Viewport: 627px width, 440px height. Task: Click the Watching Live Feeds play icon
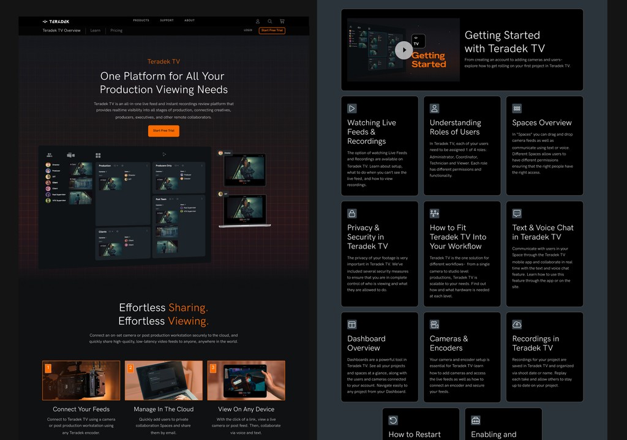click(x=352, y=108)
